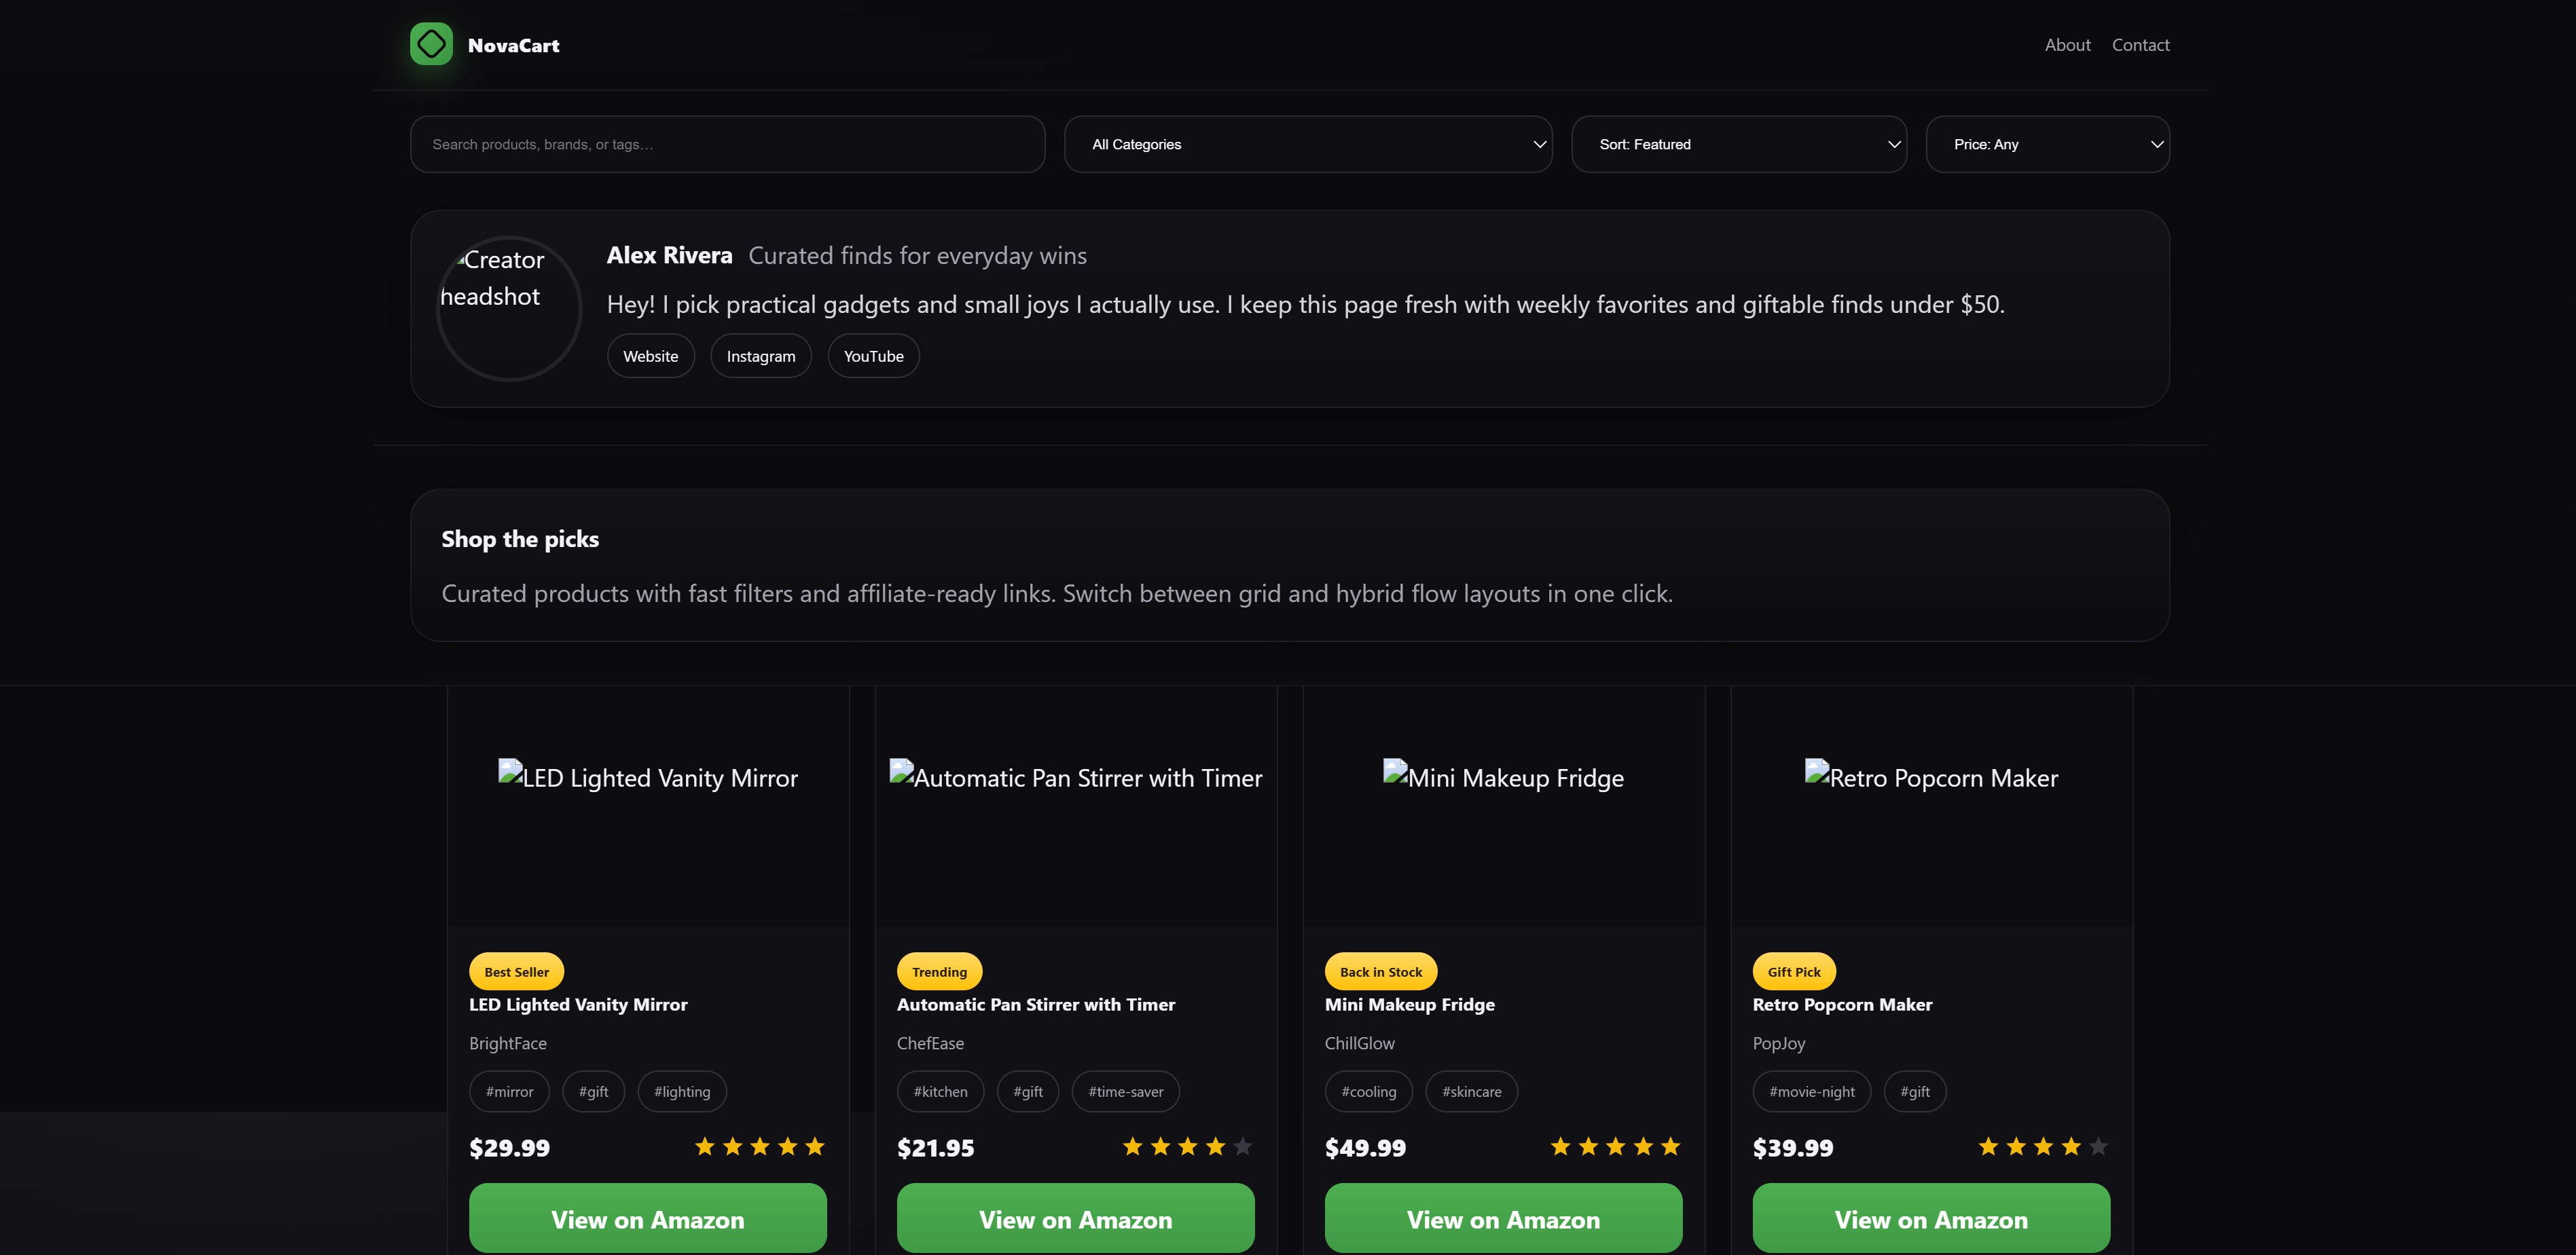Select the #movie-night tag chip
The image size is (2576, 1255).
coord(1811,1091)
